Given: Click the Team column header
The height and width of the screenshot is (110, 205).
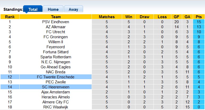Looking at the screenshot, I should click(55, 17).
